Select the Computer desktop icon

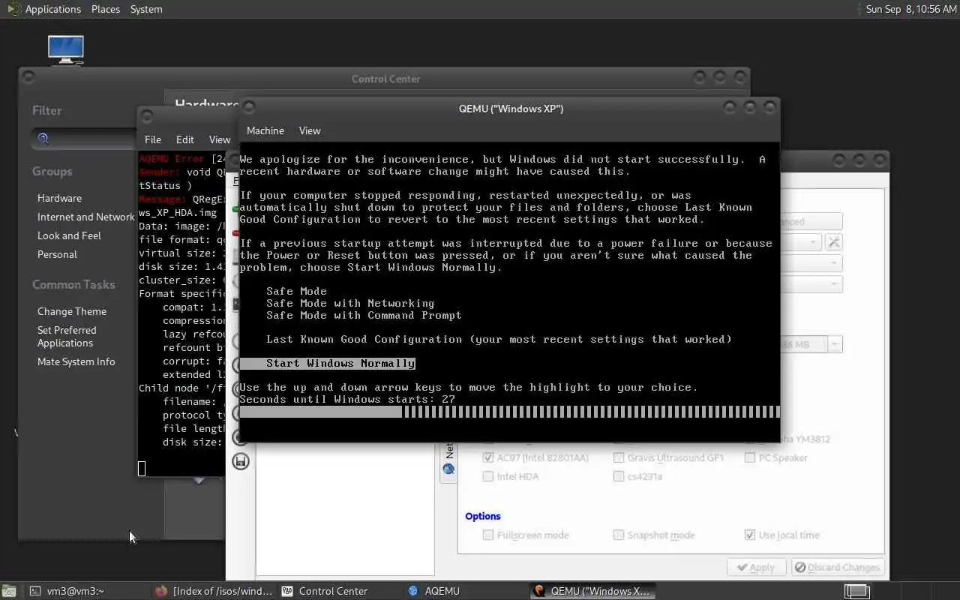[x=65, y=49]
